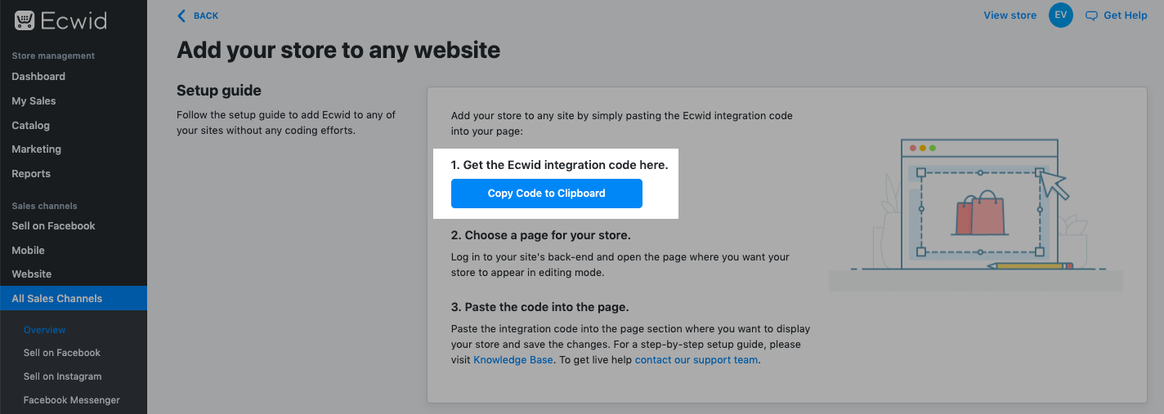1164x414 pixels.
Task: Go back using the BACK link
Action: click(x=206, y=16)
